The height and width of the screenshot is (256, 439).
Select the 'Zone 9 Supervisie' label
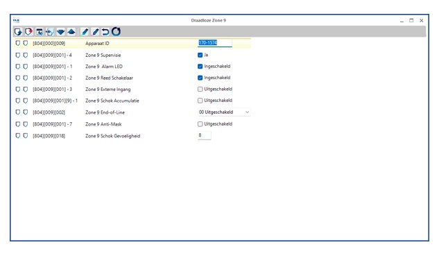coord(103,56)
